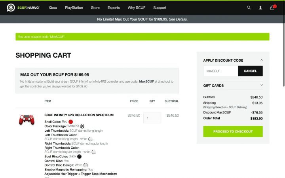Screen dimensions: 285x178
Task: Open the site search icon
Action: click(249, 8)
